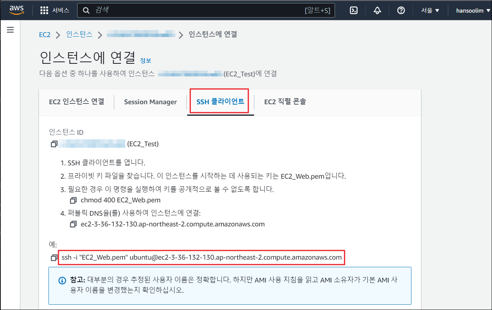Open the help question mark icon
Image resolution: width=492 pixels, height=310 pixels.
(401, 10)
